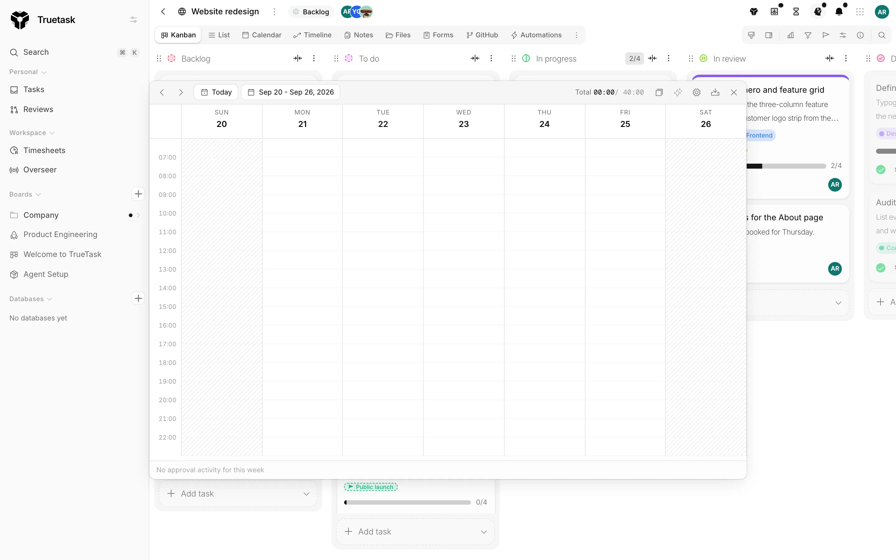
Task: Open the AI agent head icon
Action: coord(818,12)
